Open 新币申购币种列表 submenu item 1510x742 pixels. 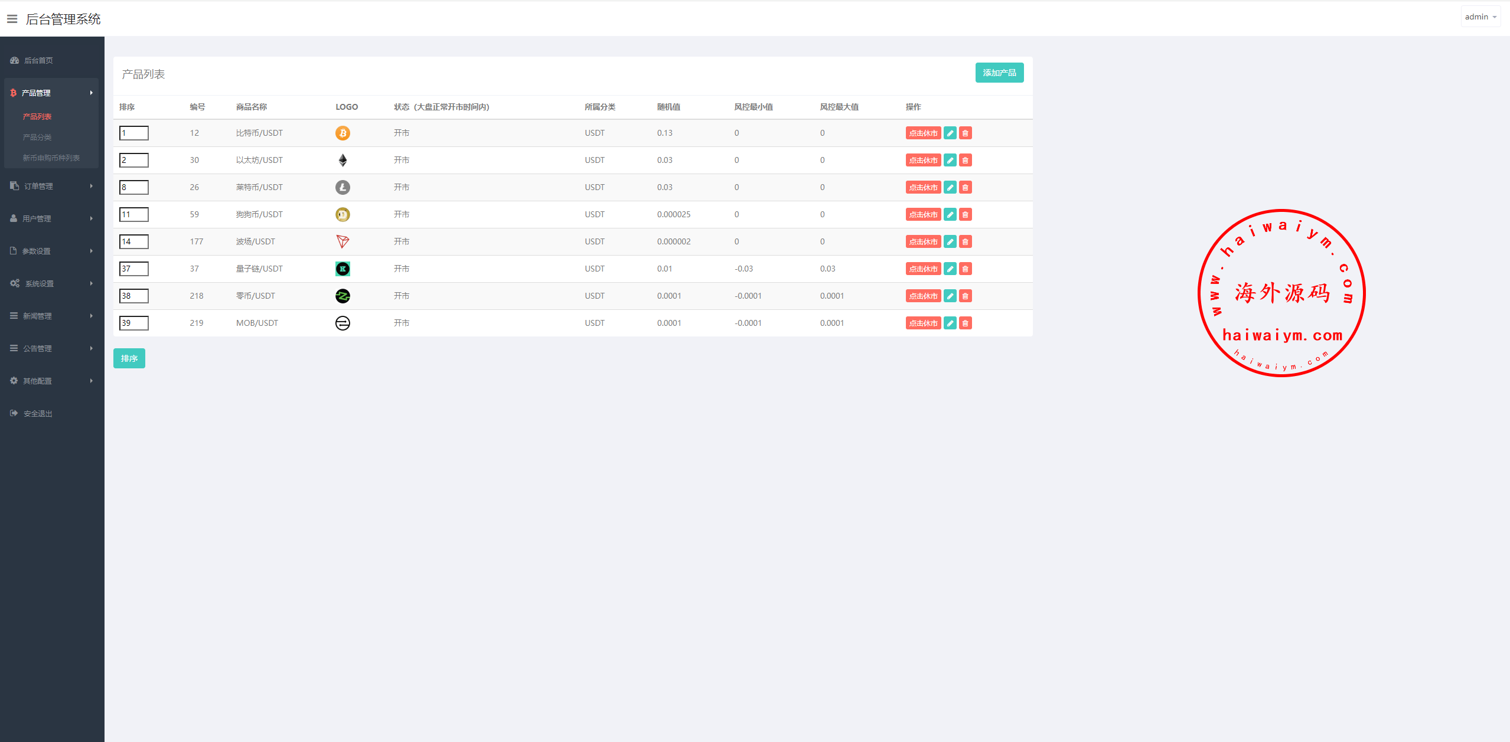pyautogui.click(x=51, y=158)
